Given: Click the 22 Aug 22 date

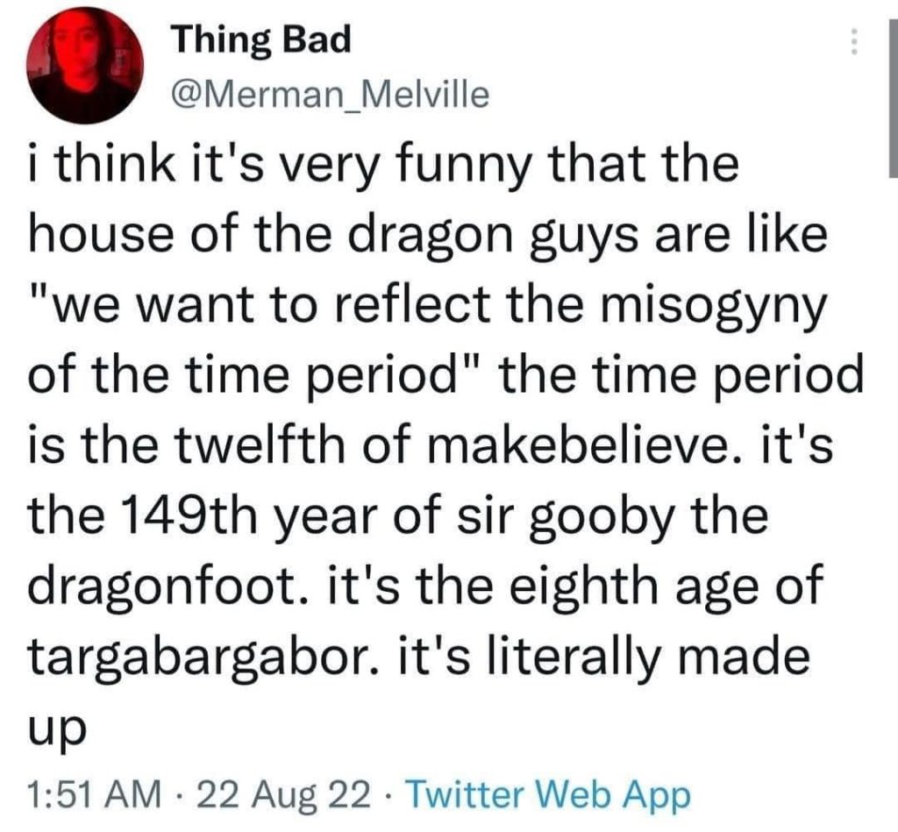Looking at the screenshot, I should (283, 795).
